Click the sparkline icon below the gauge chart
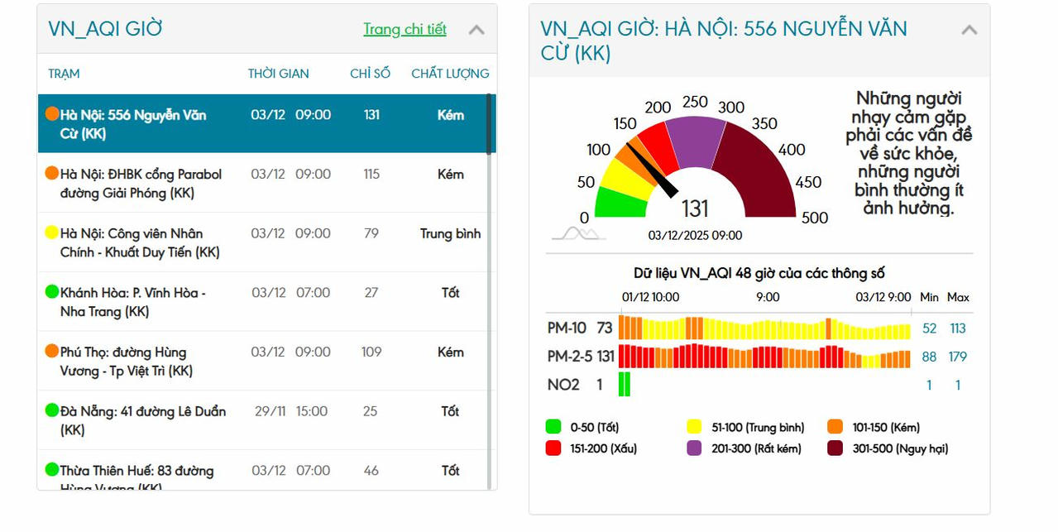Image resolution: width=1058 pixels, height=532 pixels. [x=577, y=234]
